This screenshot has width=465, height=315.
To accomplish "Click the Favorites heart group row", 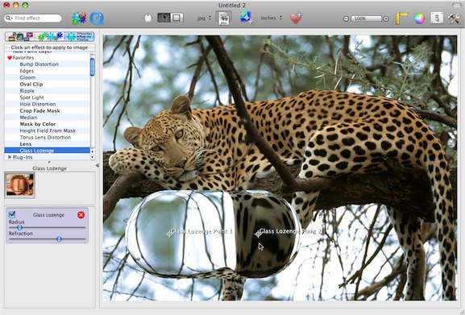I will point(48,57).
